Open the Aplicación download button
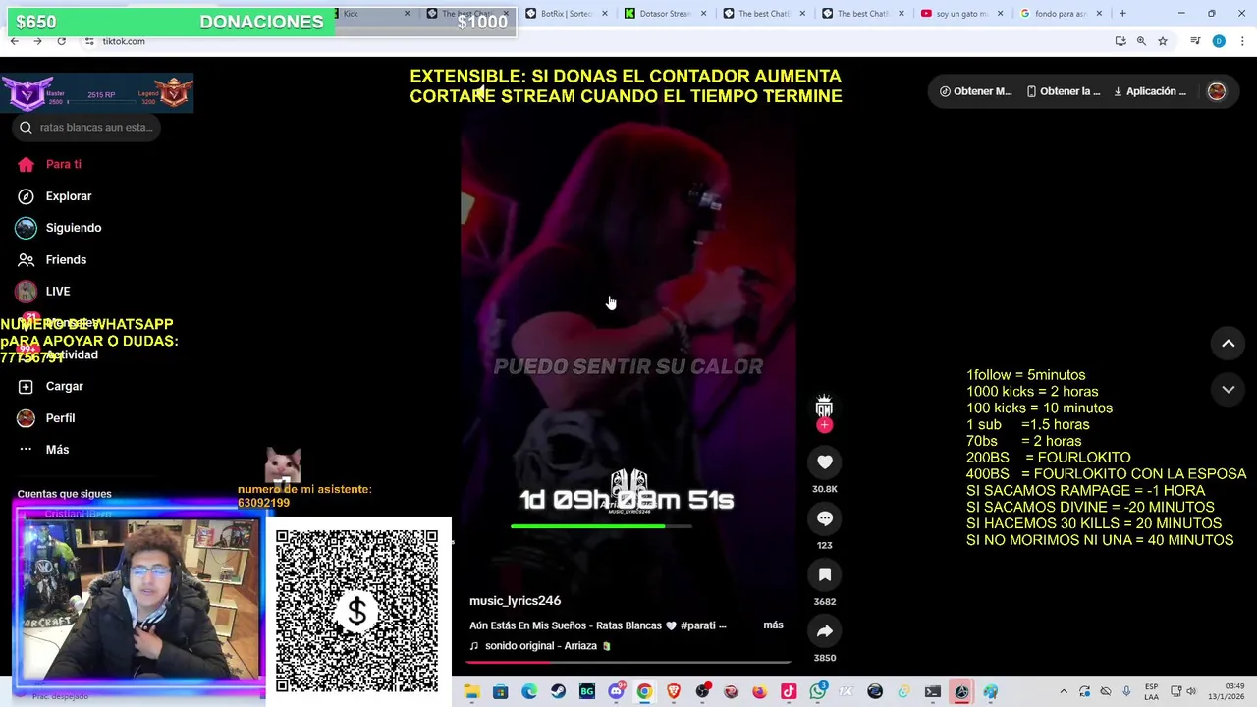The width and height of the screenshot is (1257, 707). point(1150,91)
